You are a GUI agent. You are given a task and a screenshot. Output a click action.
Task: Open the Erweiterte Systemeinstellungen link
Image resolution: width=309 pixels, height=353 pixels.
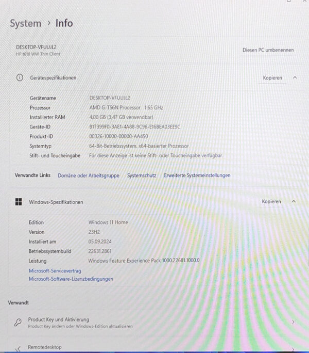[197, 175]
